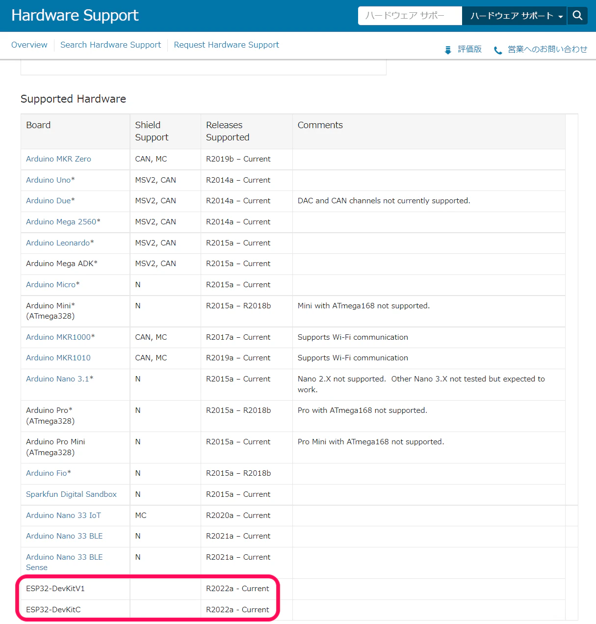Screen dimensions: 596x624
Task: Focus the ハードウェア サポー search field
Action: click(x=410, y=16)
